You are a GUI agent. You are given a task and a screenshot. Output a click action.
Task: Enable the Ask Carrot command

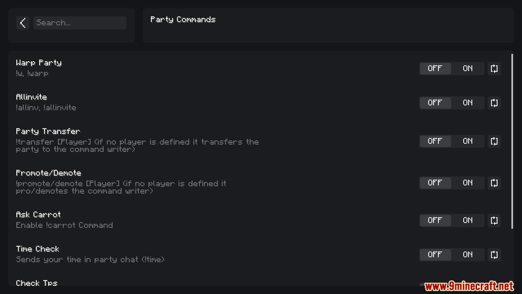468,220
